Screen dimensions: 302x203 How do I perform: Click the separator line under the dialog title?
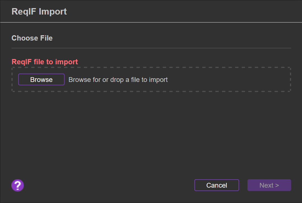[151, 22]
